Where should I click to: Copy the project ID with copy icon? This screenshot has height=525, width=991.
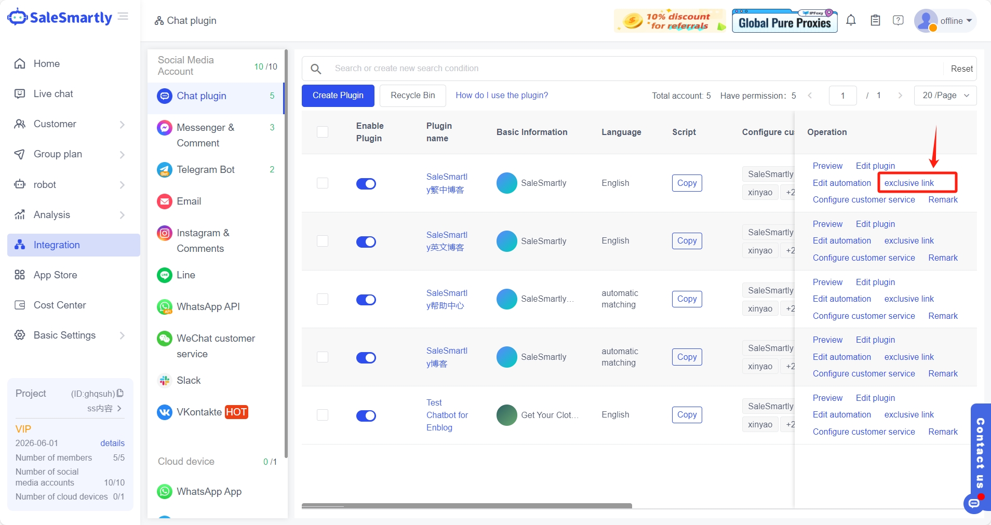click(x=120, y=394)
